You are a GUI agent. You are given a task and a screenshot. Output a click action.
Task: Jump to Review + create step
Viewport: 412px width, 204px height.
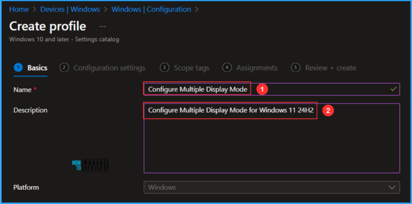(323, 68)
